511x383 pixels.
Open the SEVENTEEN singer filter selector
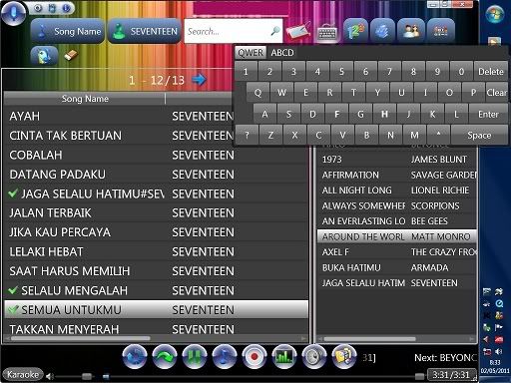pyautogui.click(x=145, y=31)
